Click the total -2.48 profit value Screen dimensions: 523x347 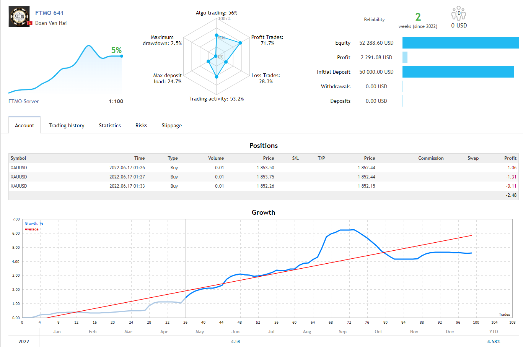coord(511,195)
